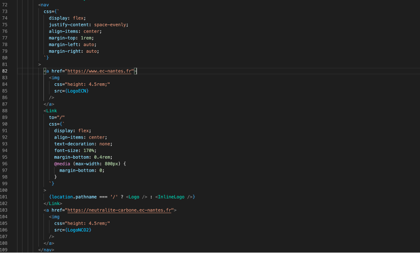Click line number 96 in the gutter
The image size is (420, 253).
(x=4, y=164)
